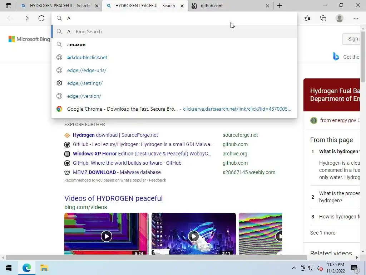Click Hydrogen Fuel Basics card title
This screenshot has height=275, width=366.
(x=335, y=95)
